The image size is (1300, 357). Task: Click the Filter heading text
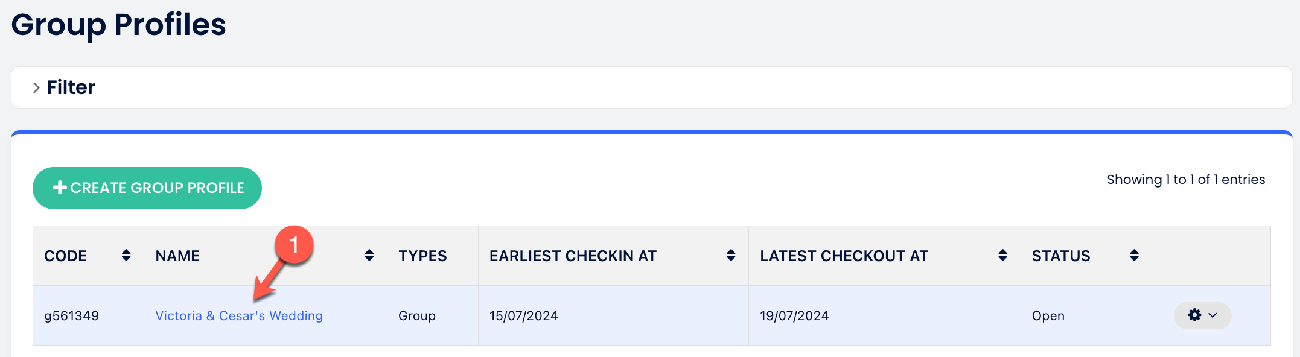(x=71, y=88)
